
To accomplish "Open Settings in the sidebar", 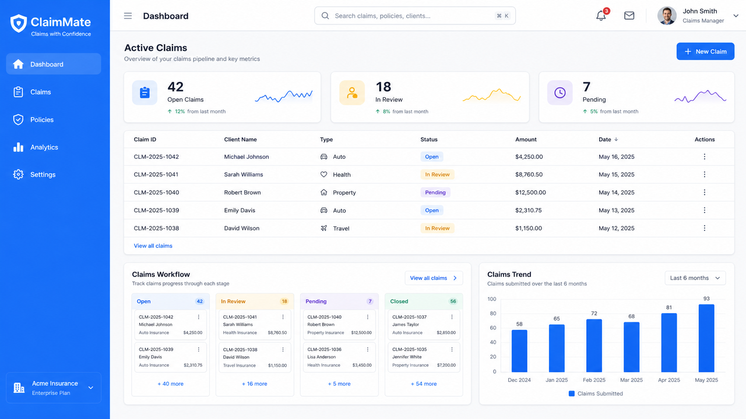I will pos(54,175).
